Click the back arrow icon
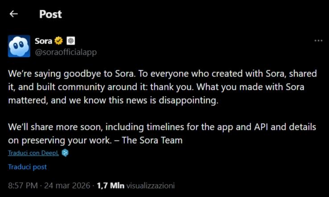This screenshot has height=197, width=329. 14,14
